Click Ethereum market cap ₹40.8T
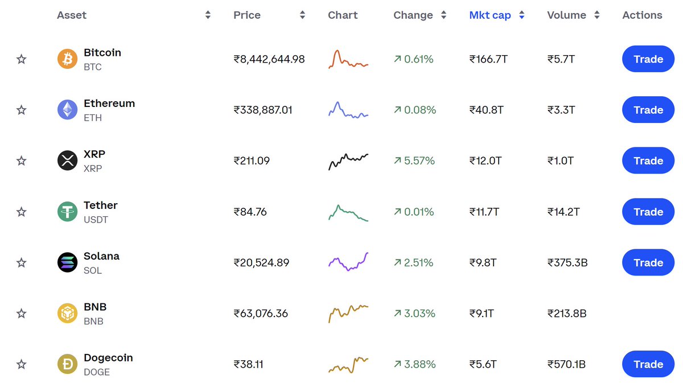Image resolution: width=683 pixels, height=383 pixels. tap(486, 110)
